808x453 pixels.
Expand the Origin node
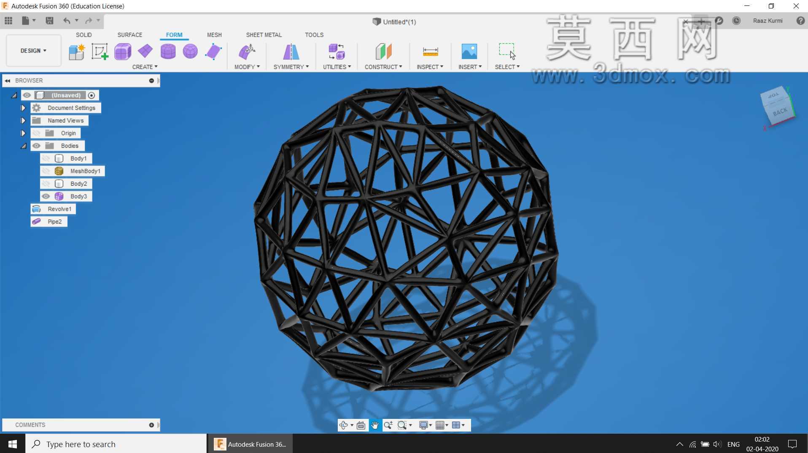23,133
